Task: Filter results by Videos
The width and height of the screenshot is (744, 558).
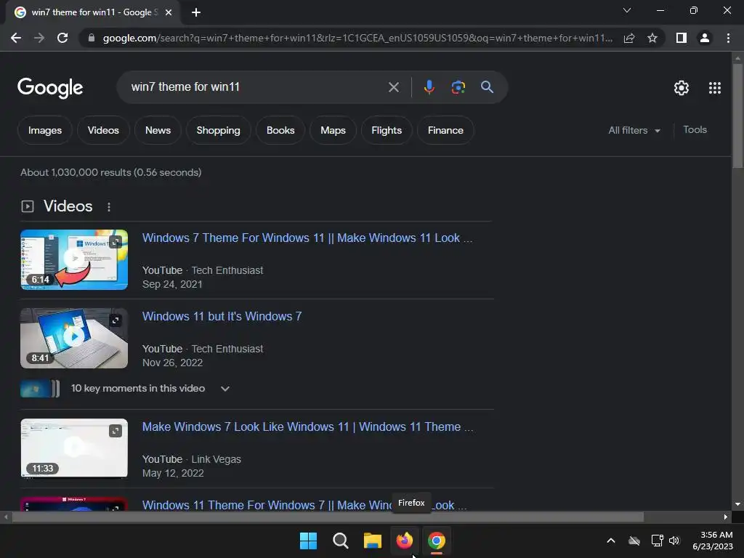Action: [x=103, y=131]
